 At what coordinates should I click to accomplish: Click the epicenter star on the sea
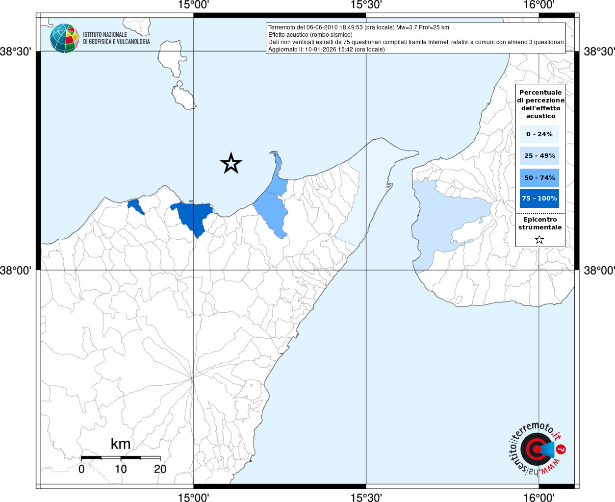click(x=231, y=163)
